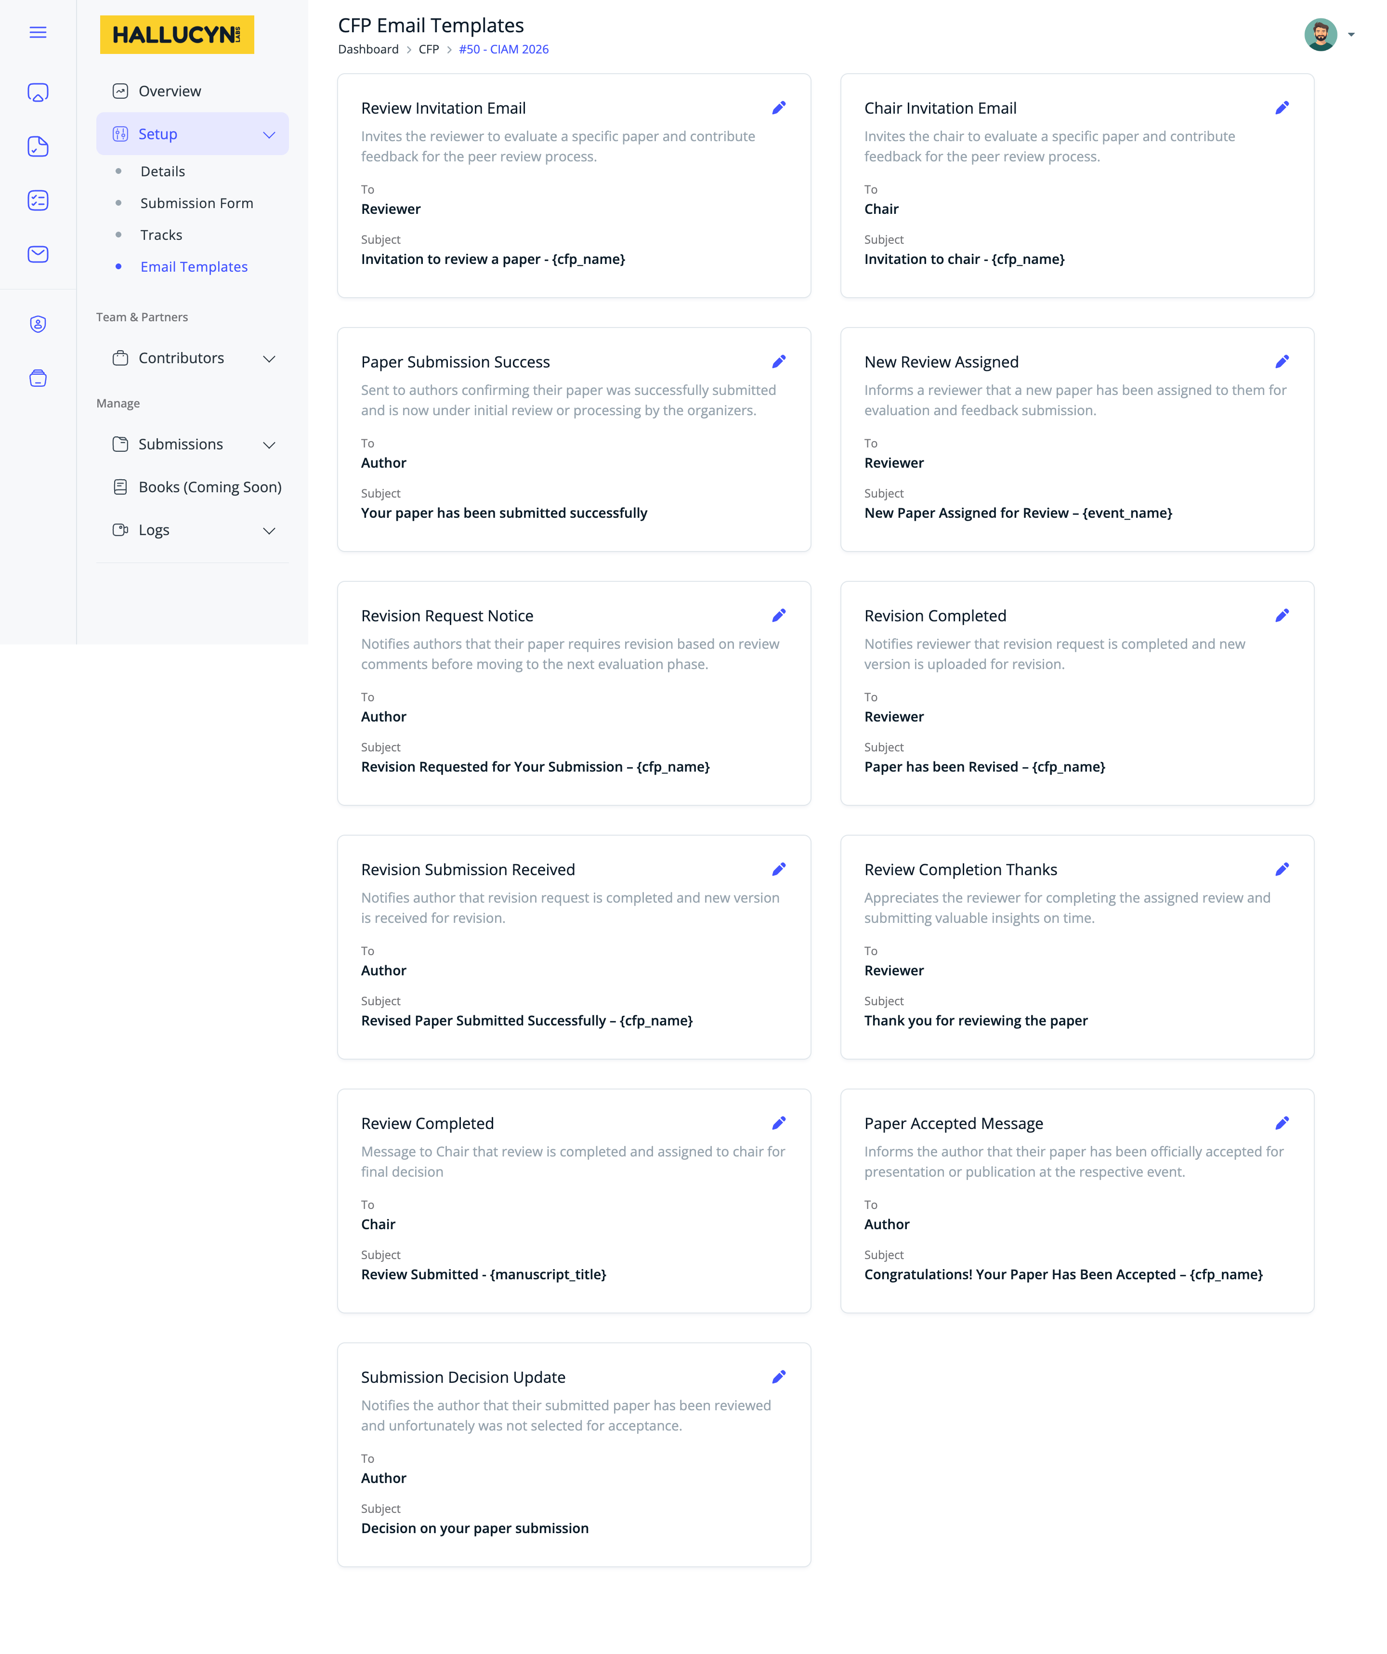This screenshot has width=1387, height=1654.
Task: Open the pencil editor for Revision Request Notice
Action: (x=779, y=615)
